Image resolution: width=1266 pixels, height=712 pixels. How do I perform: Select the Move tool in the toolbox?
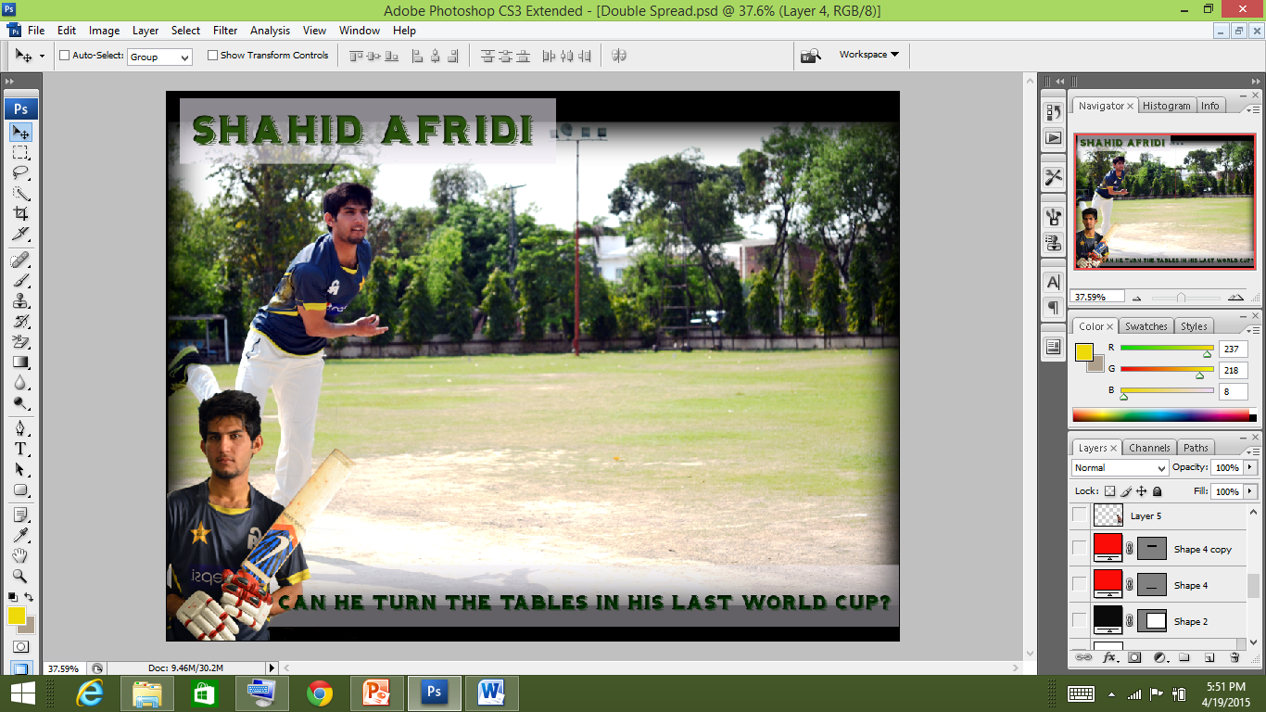pyautogui.click(x=20, y=132)
